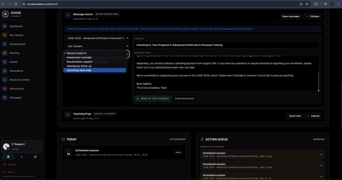Open Teach view for Teaching Prep

point(295,116)
